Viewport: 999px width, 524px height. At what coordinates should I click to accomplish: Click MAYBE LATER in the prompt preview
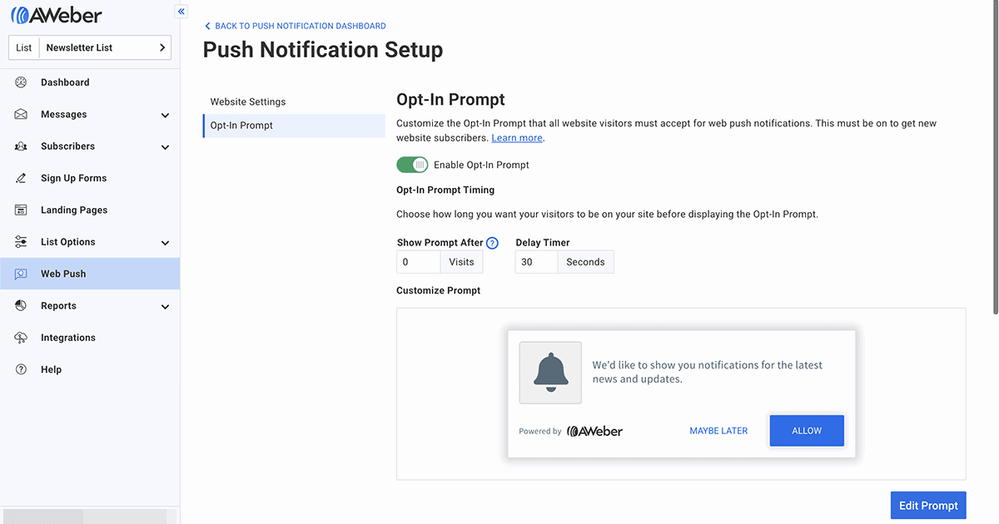pyautogui.click(x=718, y=431)
